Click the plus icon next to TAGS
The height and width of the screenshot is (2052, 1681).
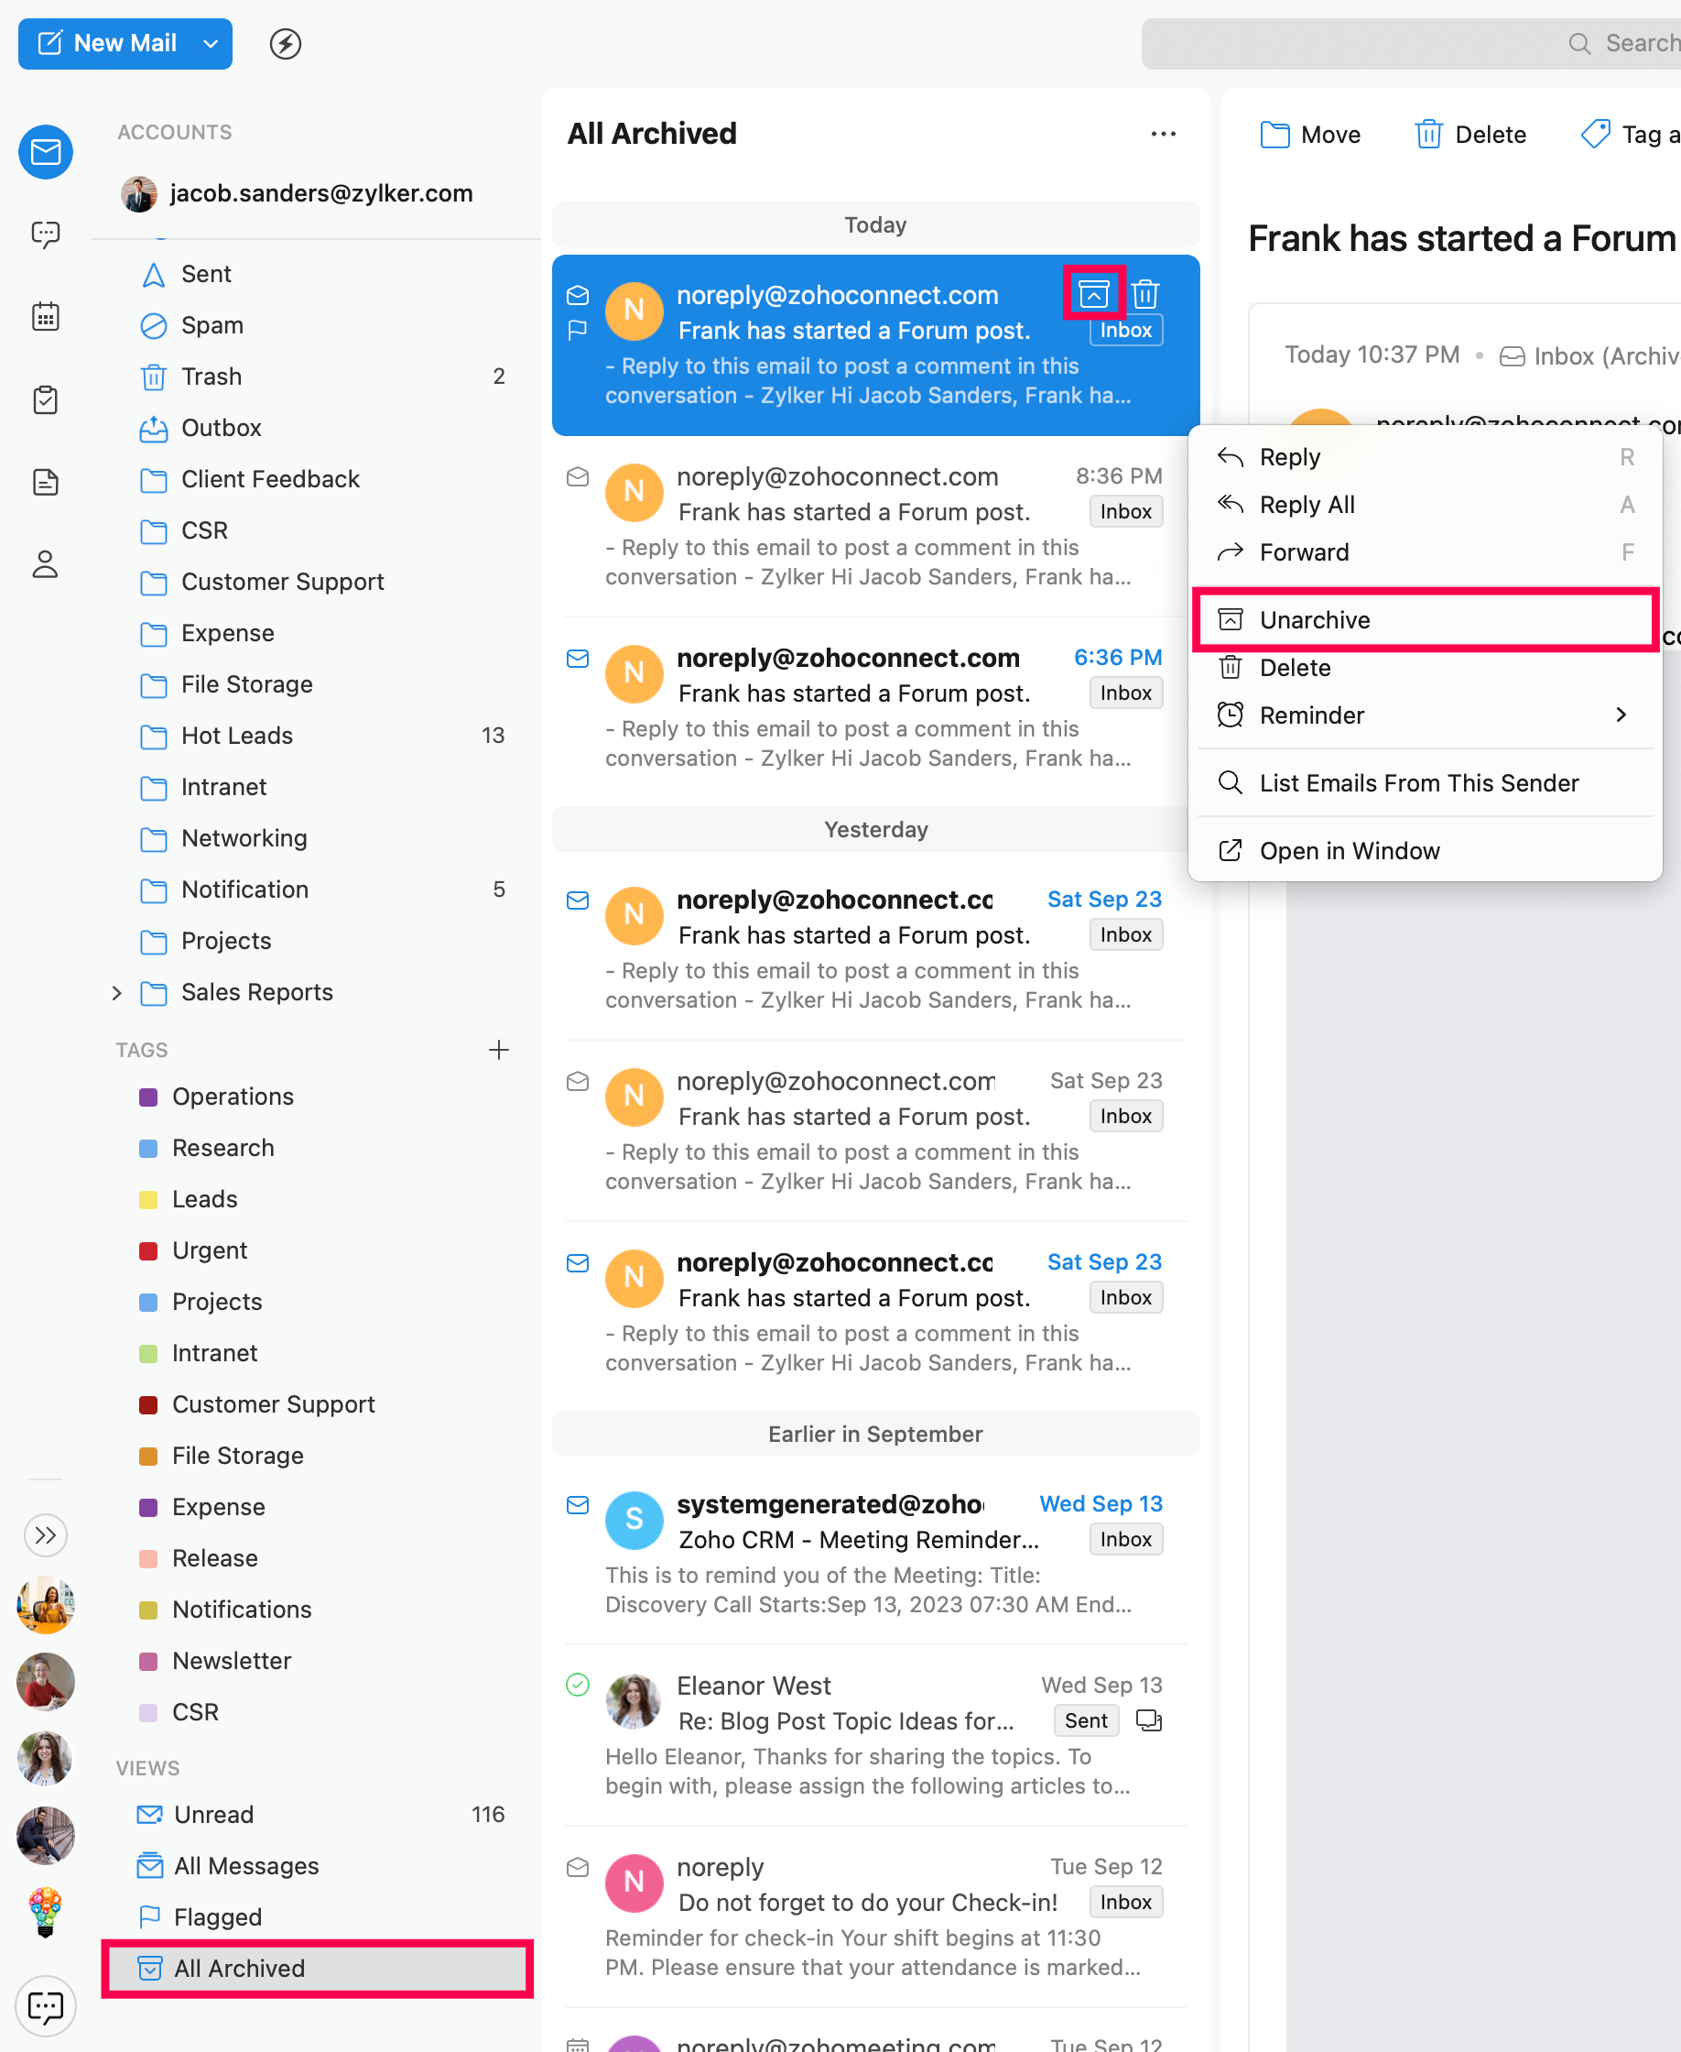[x=499, y=1049]
